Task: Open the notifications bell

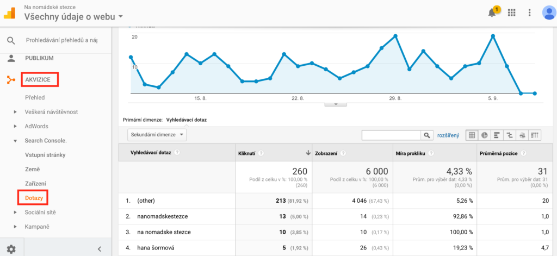Action: (492, 13)
